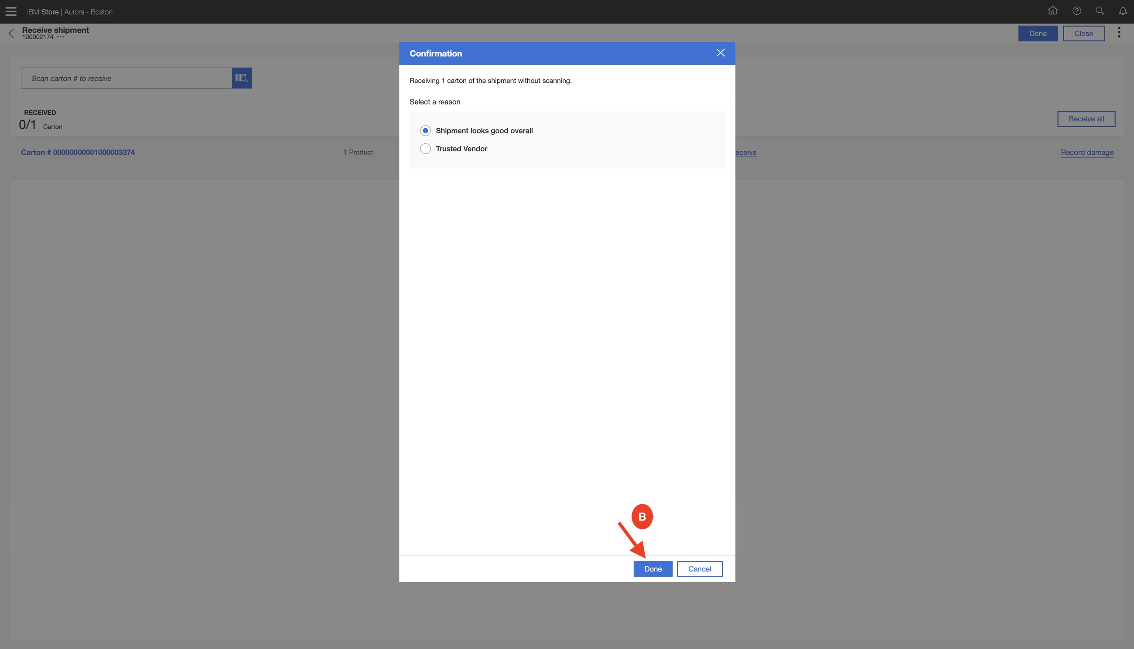Screen dimensions: 1134x649
Task: Click the '1 Product' text
Action: pyautogui.click(x=358, y=153)
